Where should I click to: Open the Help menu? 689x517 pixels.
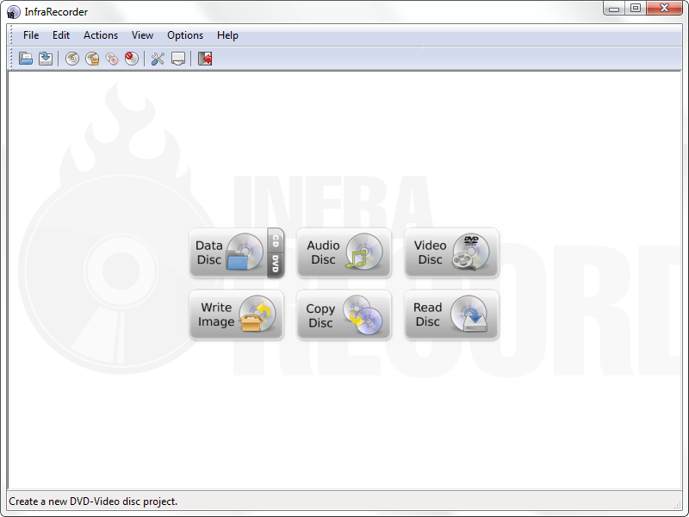[x=227, y=35]
